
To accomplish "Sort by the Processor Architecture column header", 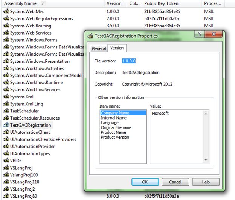I will (212, 3).
